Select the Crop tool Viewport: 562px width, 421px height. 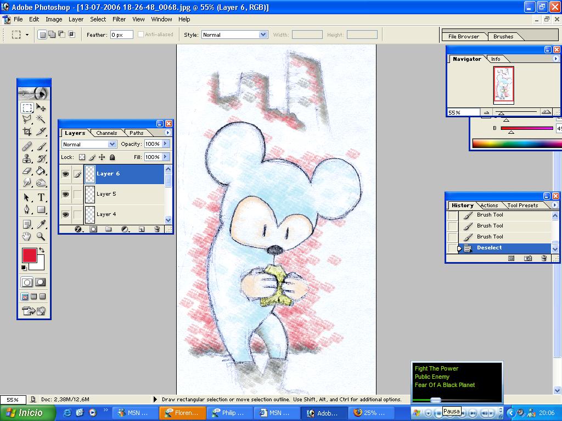(x=27, y=132)
